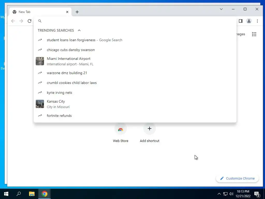
Task: Open the Chrome three-dot menu
Action: (x=257, y=21)
